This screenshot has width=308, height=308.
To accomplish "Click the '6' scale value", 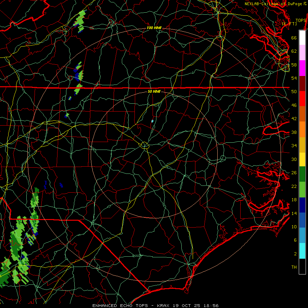I will click(295, 240).
